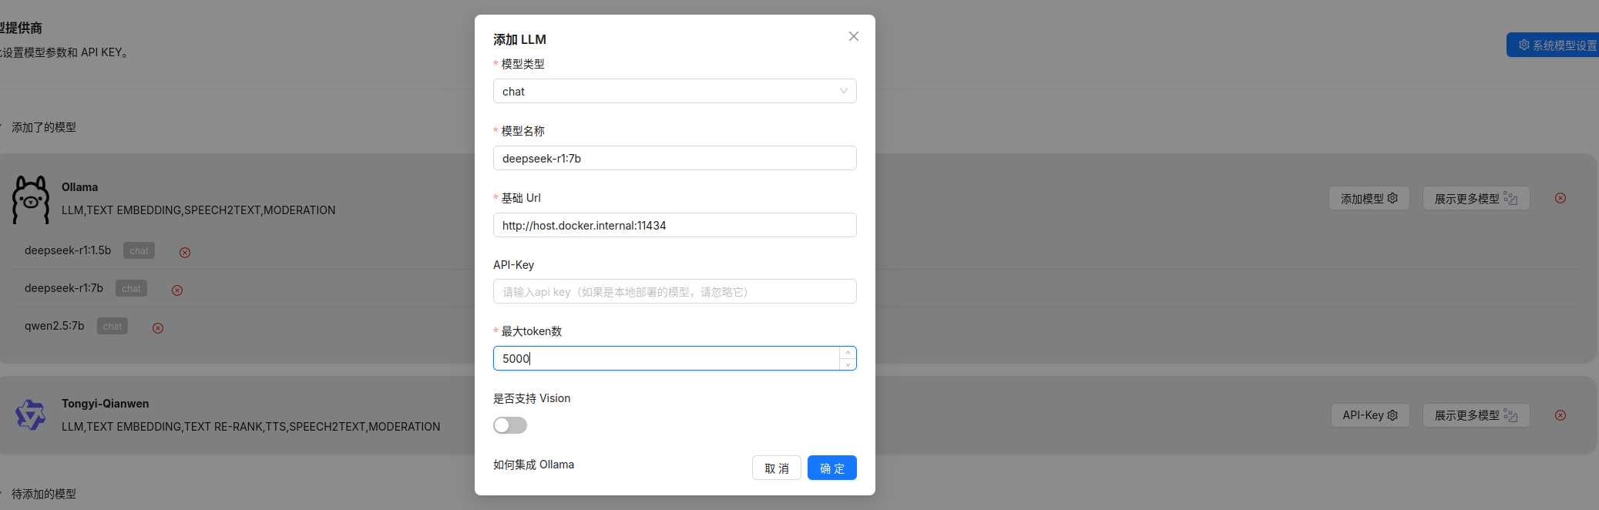
Task: Remove the Ollama provider via delete icon
Action: [1560, 198]
